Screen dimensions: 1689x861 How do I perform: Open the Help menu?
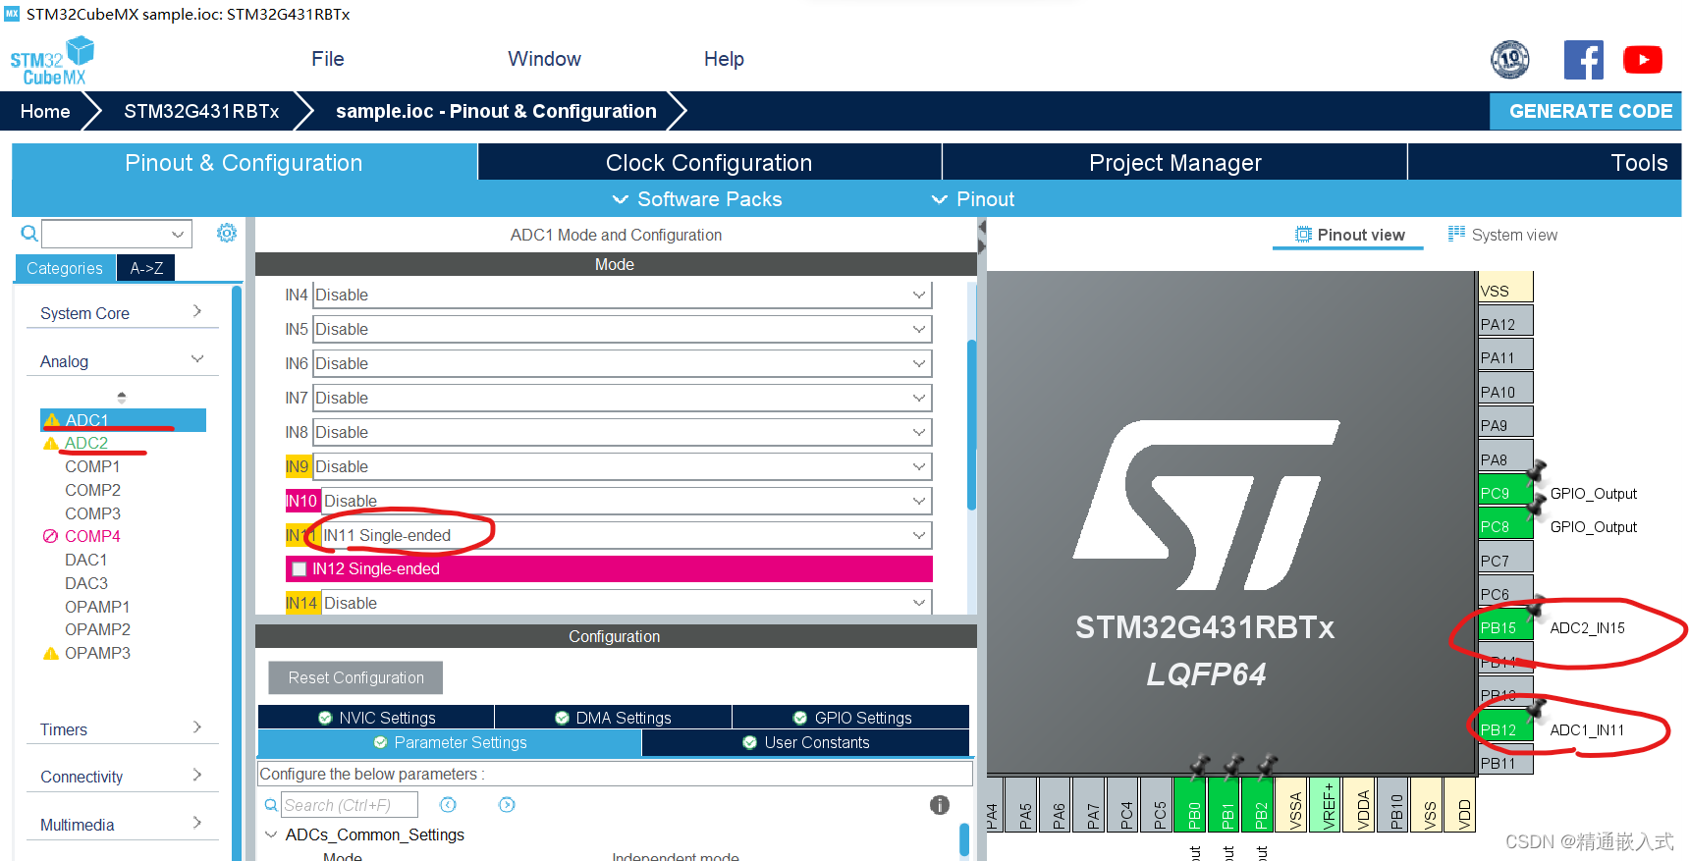tap(724, 59)
